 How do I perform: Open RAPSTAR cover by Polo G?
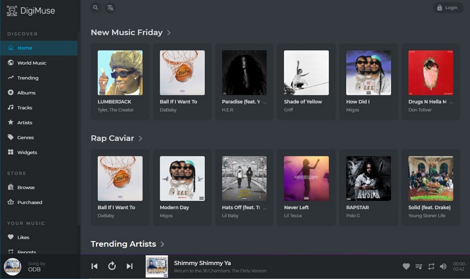(x=369, y=178)
